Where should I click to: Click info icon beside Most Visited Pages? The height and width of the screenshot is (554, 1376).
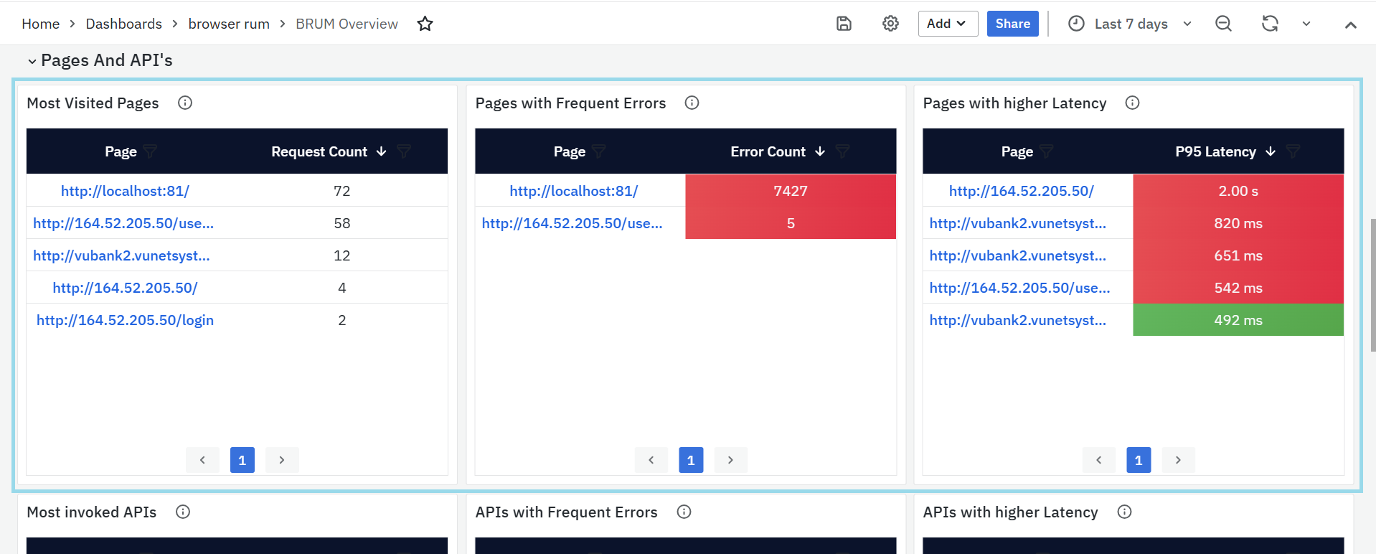pos(185,103)
